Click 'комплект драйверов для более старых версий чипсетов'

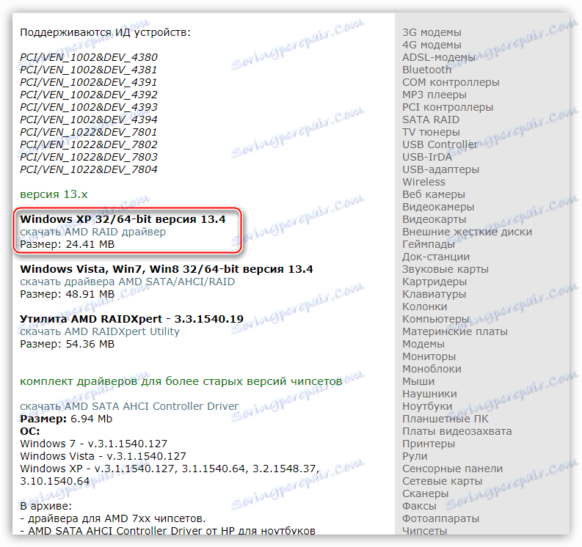(x=181, y=381)
